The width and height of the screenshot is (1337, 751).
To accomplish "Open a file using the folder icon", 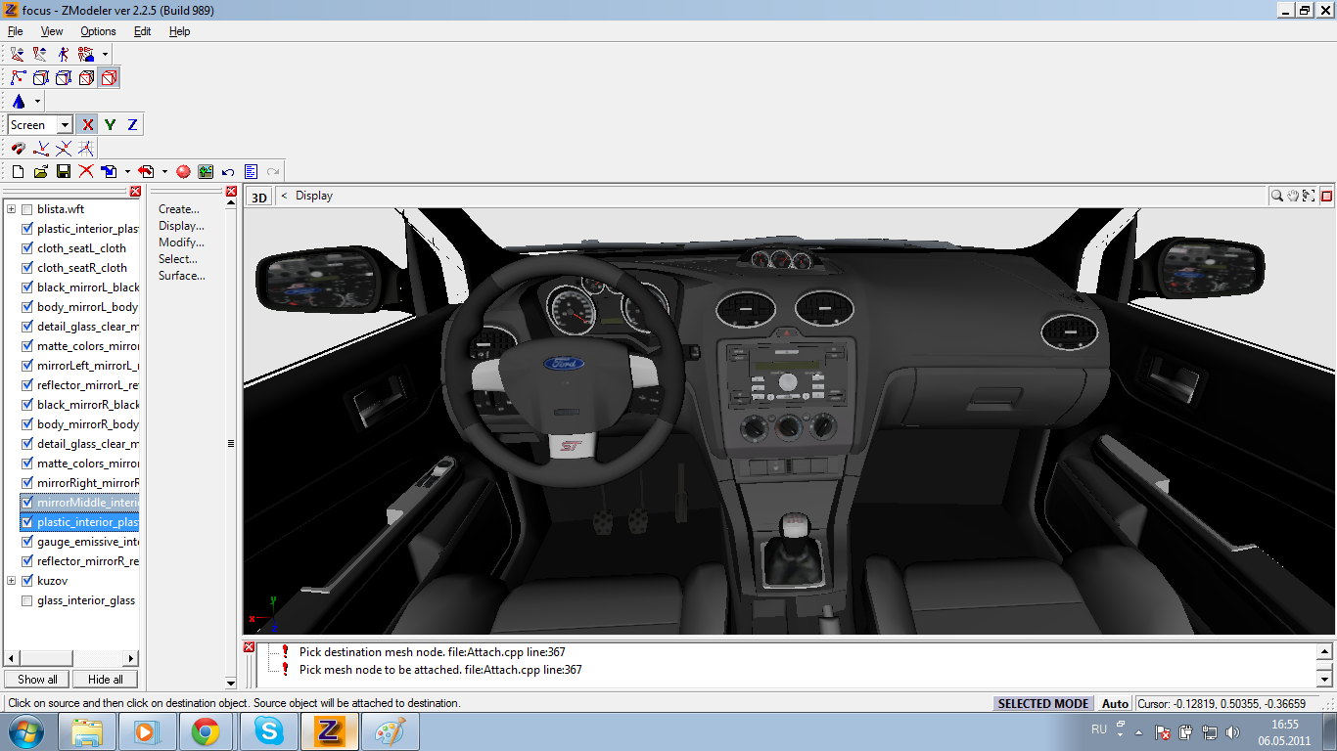I will (41, 171).
